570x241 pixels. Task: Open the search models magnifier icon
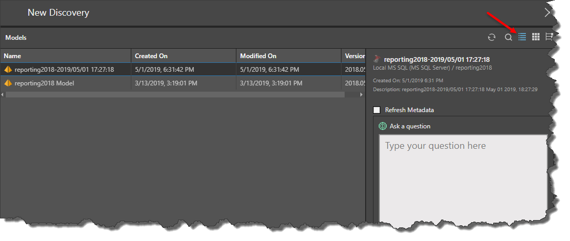(508, 37)
